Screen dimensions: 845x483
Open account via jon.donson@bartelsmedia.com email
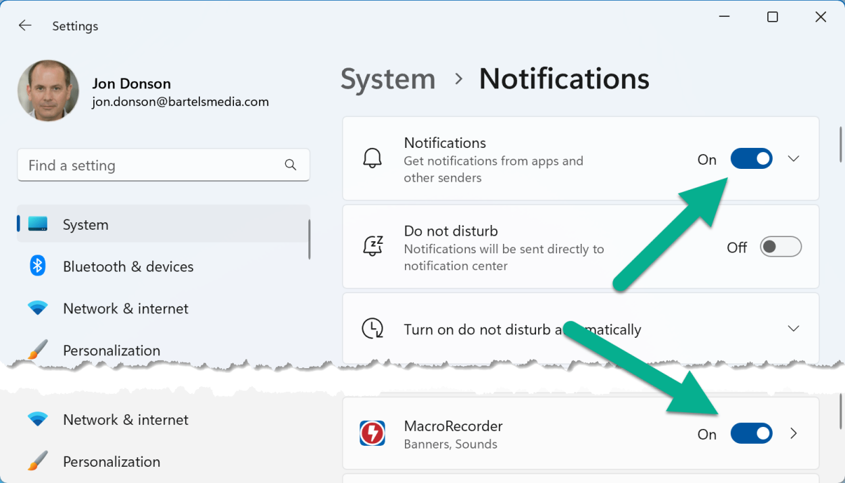[x=180, y=102]
